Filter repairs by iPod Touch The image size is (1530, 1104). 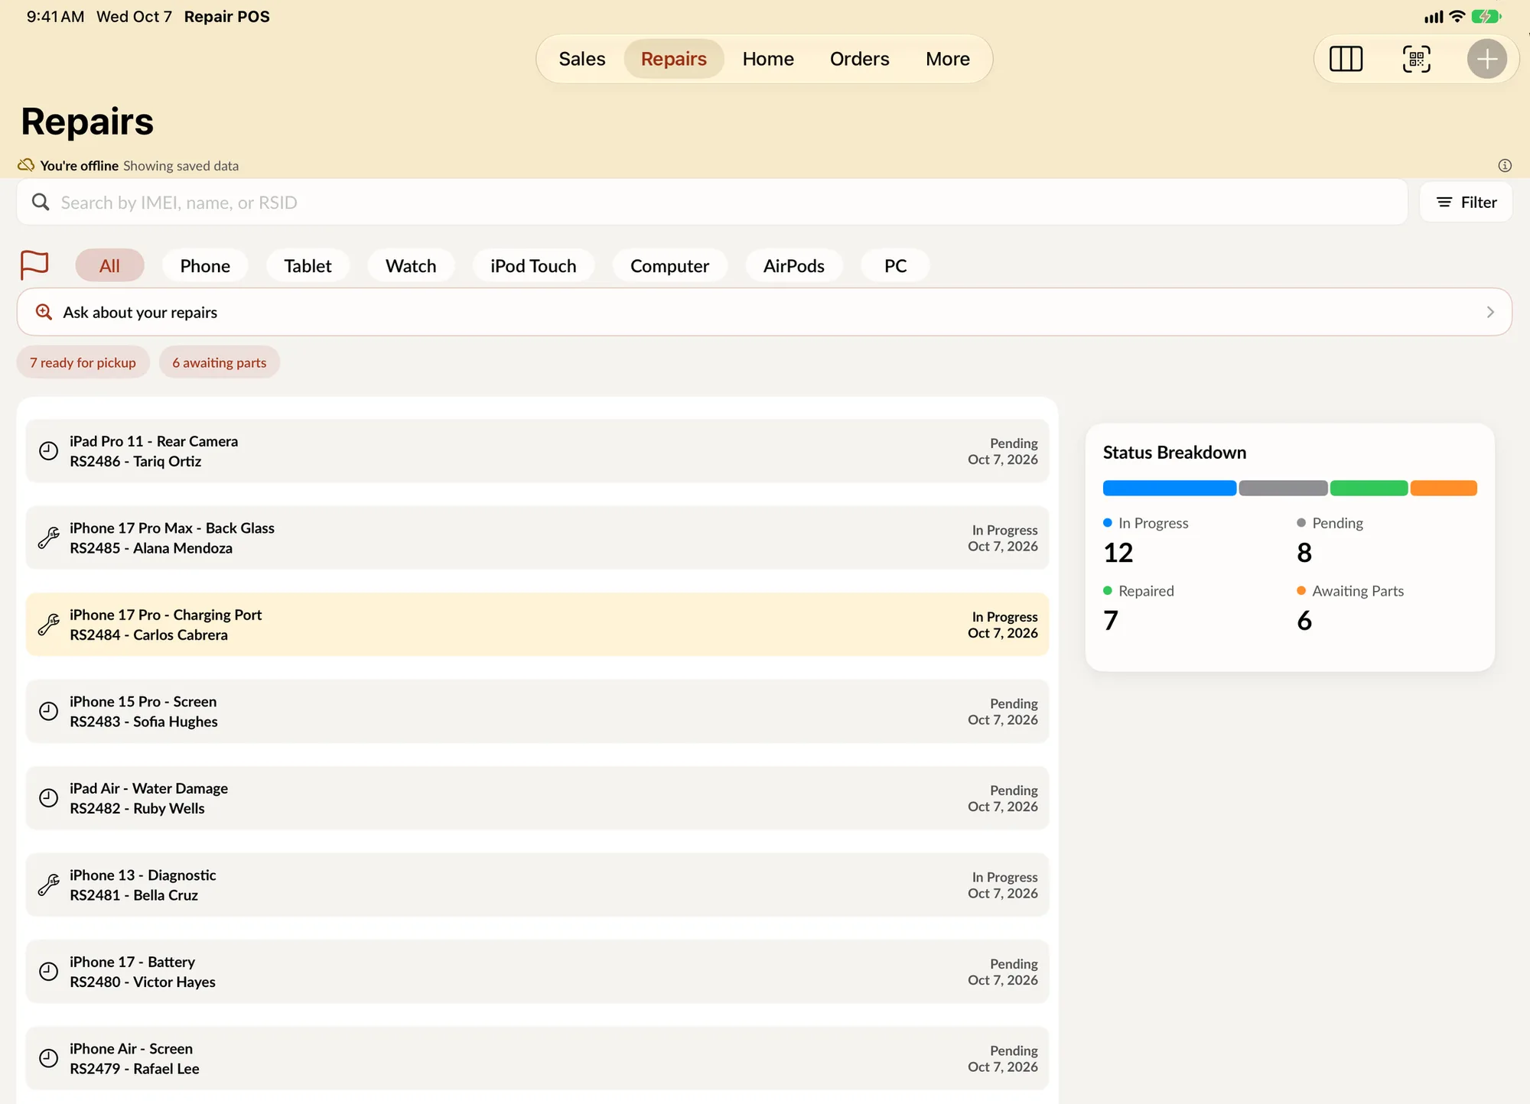point(533,265)
